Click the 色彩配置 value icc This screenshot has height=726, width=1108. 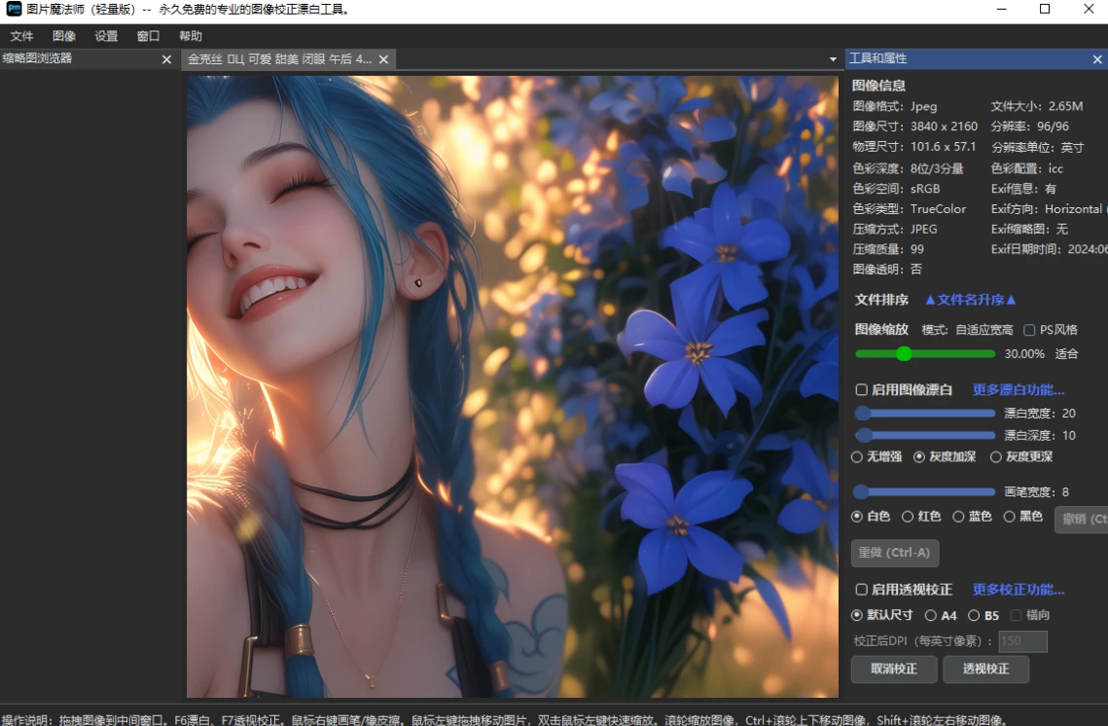click(x=1055, y=169)
